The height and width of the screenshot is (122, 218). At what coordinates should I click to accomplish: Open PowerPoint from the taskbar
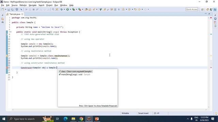(97, 119)
